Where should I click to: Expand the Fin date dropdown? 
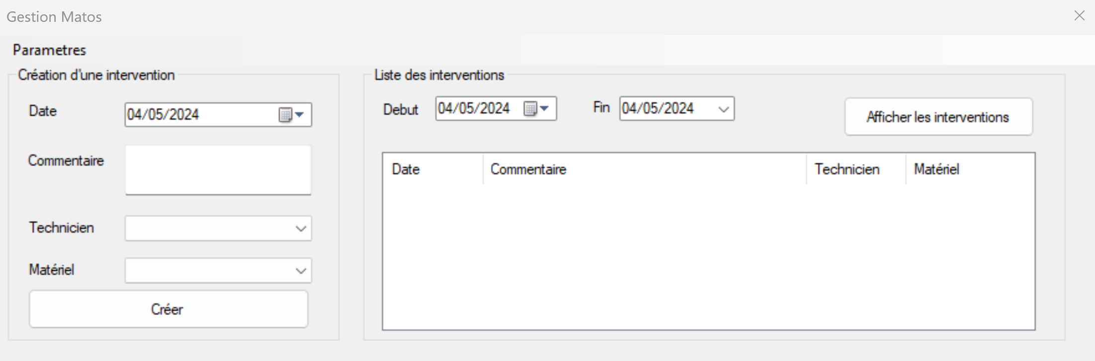pyautogui.click(x=724, y=109)
